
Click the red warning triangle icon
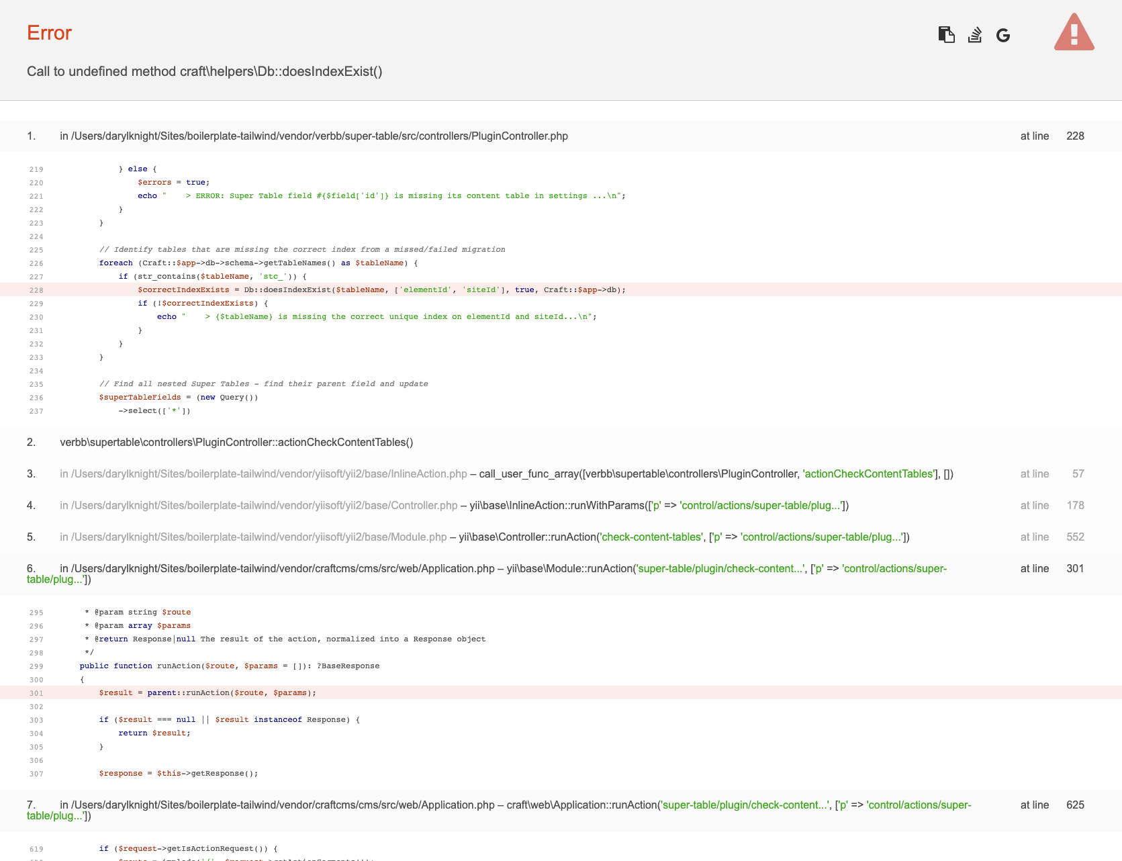pos(1074,31)
